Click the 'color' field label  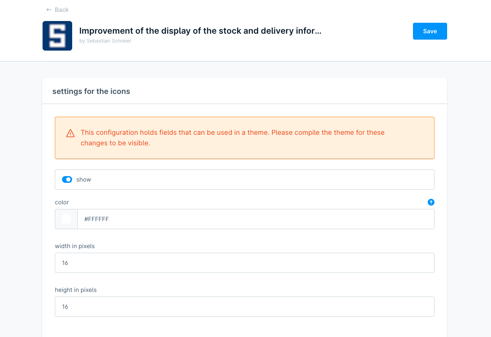tap(62, 202)
